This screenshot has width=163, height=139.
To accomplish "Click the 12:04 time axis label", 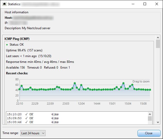I will tap(81, 104).
